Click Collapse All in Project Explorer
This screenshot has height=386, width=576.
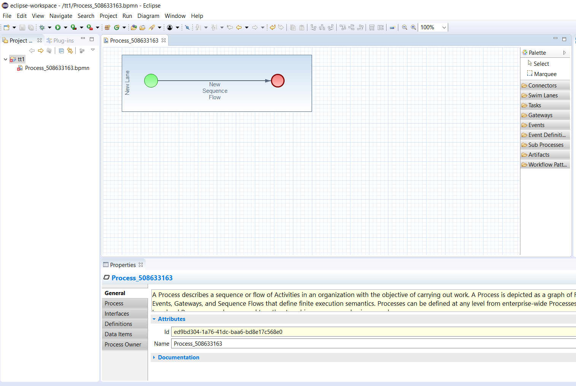61,51
